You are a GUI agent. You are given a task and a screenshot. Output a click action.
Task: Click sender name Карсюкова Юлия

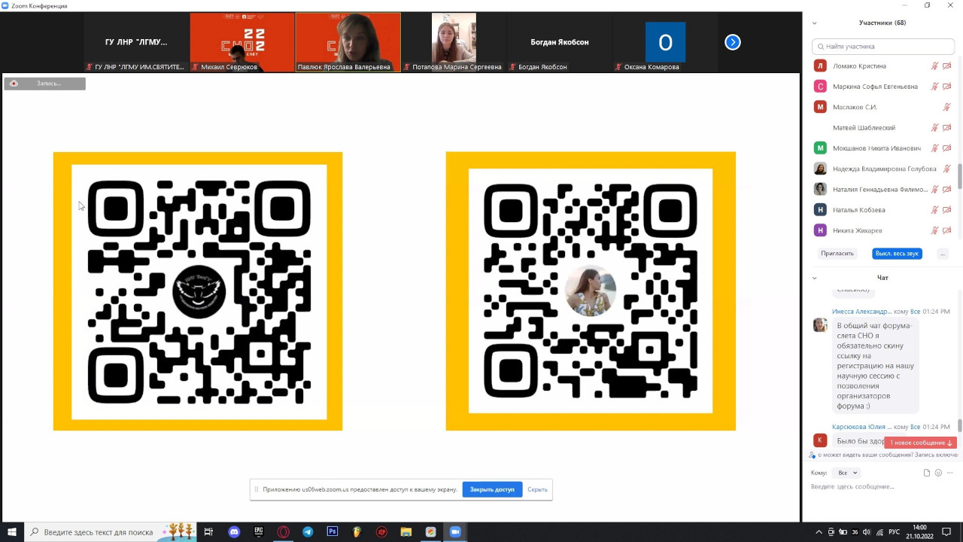pos(861,427)
